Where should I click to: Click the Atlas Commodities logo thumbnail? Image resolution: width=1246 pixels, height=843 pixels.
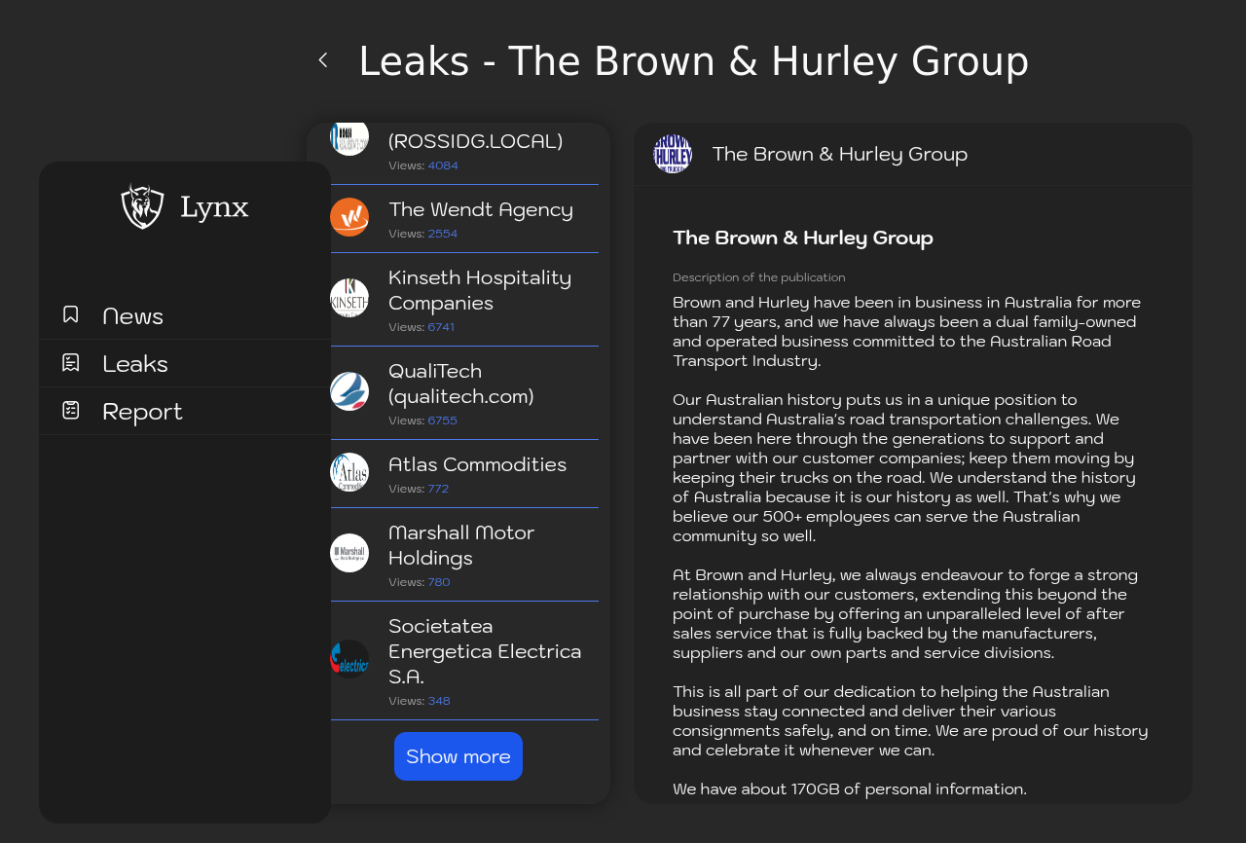pos(349,472)
